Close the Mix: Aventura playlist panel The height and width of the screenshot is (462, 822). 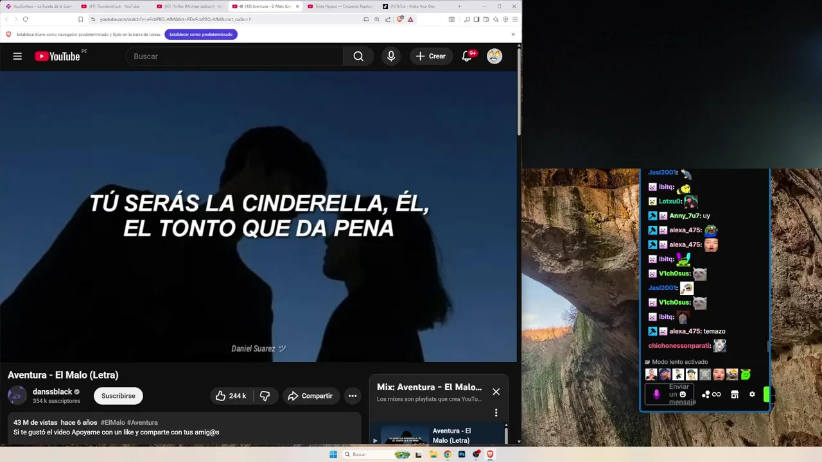click(x=496, y=391)
